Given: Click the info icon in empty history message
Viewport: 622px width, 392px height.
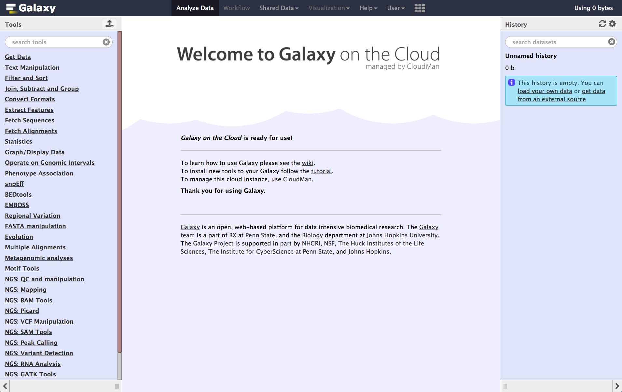Looking at the screenshot, I should 512,82.
